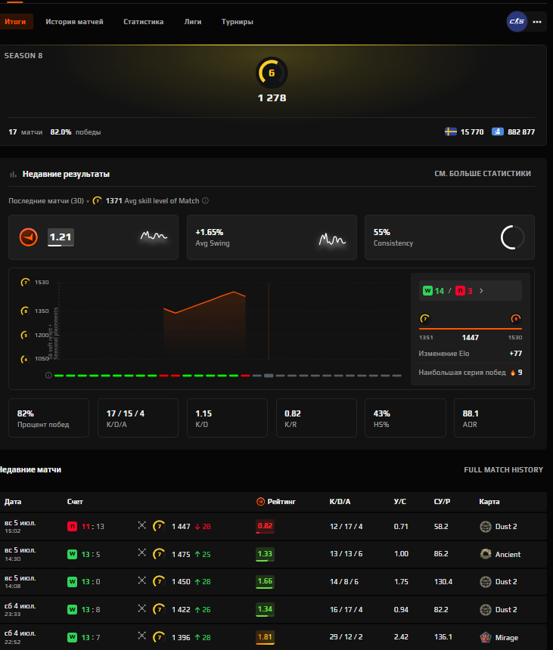Viewport: 553px width, 650px height.
Task: Click the crossed swords icon in 1 475 row
Action: point(142,552)
